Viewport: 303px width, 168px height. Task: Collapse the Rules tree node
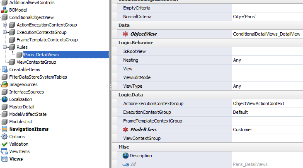click(x=5, y=47)
